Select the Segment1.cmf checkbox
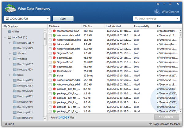 50,62
